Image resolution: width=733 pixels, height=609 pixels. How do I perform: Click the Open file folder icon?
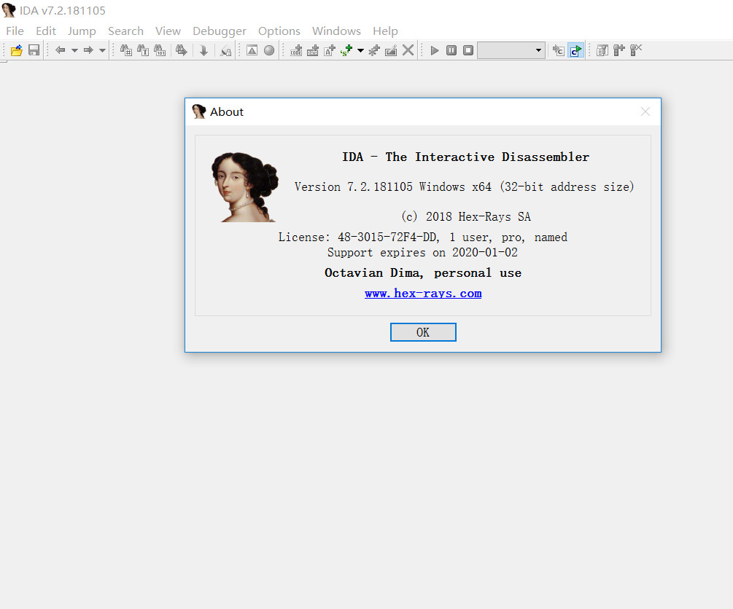click(17, 50)
